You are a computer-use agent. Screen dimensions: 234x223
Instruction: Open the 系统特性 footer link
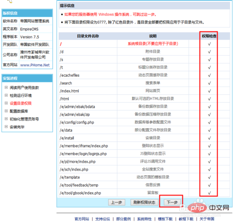[144, 219]
